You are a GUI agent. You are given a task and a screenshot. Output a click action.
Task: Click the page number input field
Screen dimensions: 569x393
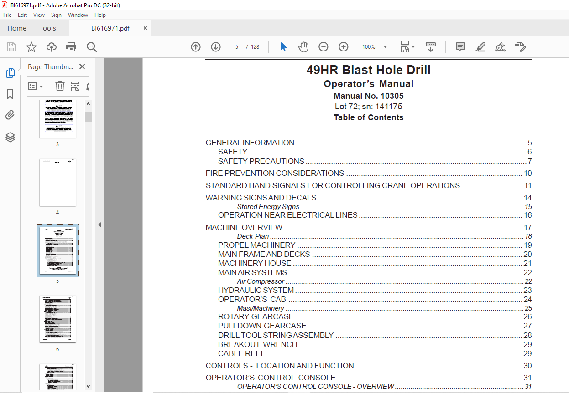click(237, 47)
